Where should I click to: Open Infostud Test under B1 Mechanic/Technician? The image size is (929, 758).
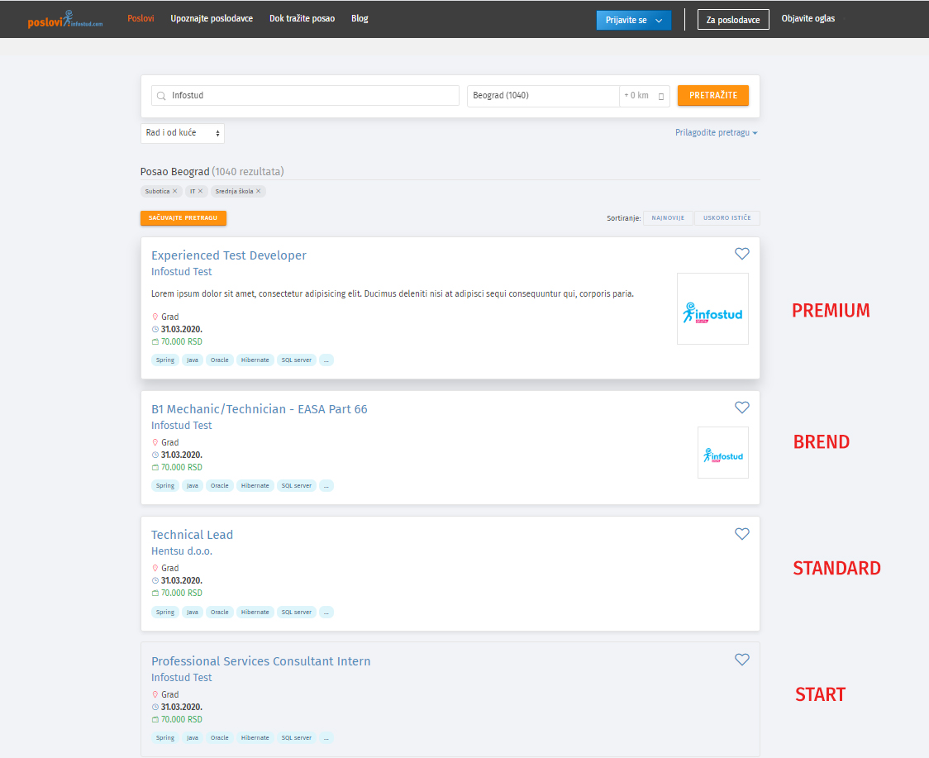[181, 425]
